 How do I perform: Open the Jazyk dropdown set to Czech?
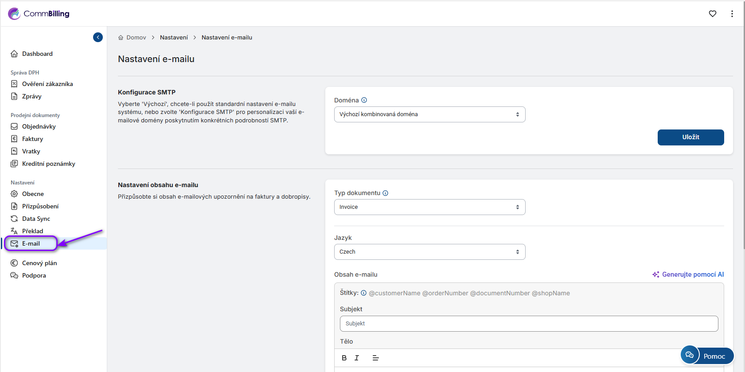coord(429,252)
